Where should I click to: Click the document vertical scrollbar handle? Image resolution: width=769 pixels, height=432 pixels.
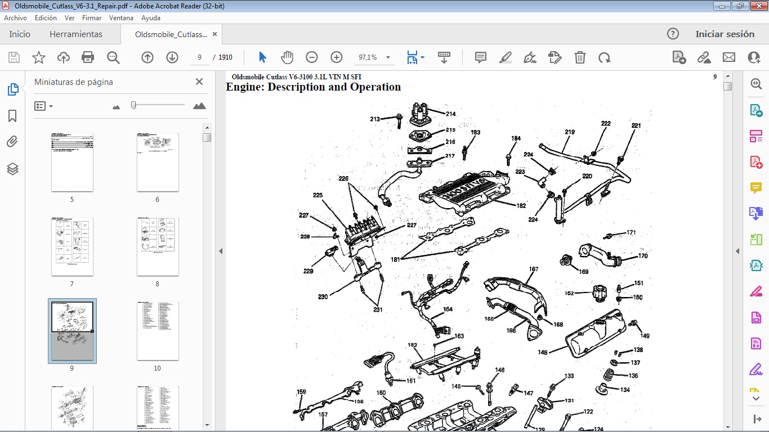click(x=727, y=86)
